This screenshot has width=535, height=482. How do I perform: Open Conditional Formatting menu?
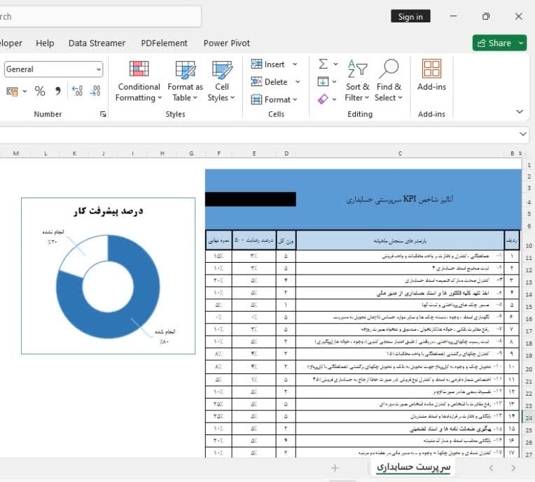pos(139,81)
